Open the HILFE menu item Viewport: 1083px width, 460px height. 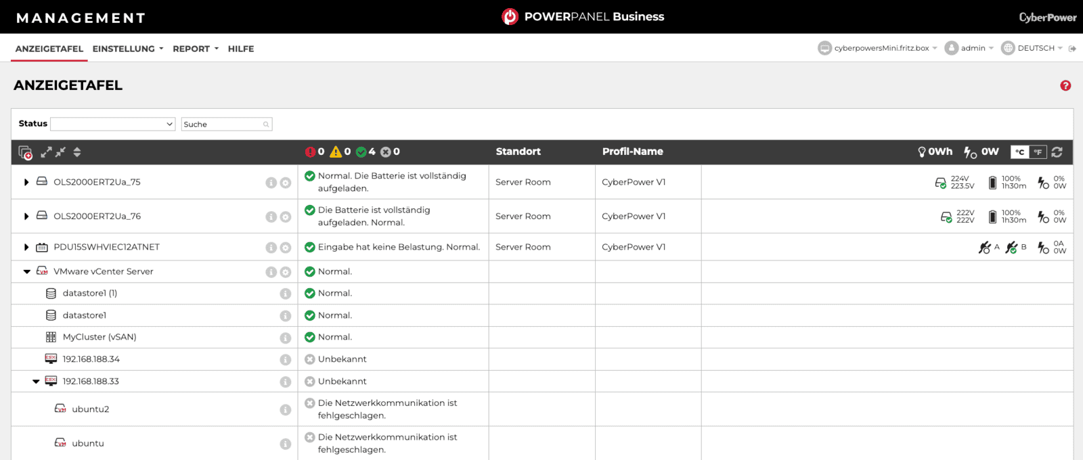[x=241, y=49]
